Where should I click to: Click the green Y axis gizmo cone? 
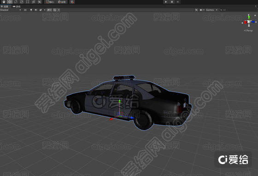(249, 16)
